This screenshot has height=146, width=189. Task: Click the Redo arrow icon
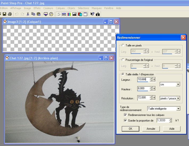click(22, 14)
